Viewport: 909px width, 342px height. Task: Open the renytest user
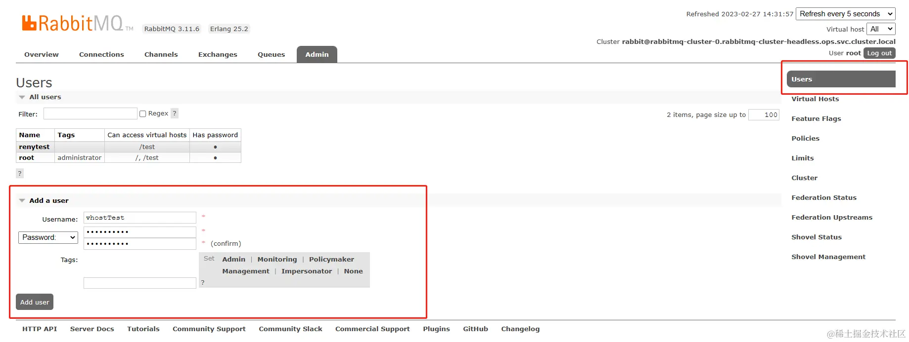pos(34,147)
